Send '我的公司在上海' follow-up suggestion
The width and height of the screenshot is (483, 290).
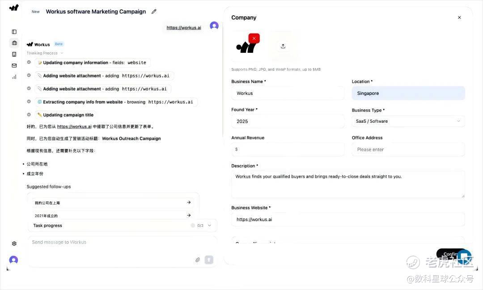click(113, 202)
